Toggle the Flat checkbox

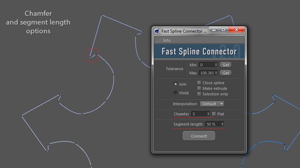pyautogui.click(x=214, y=114)
